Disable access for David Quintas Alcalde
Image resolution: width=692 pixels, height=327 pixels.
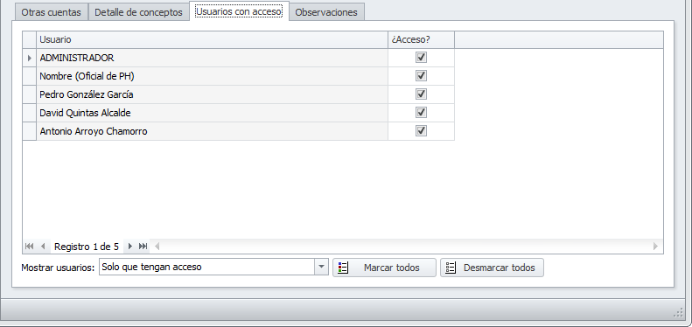point(421,113)
